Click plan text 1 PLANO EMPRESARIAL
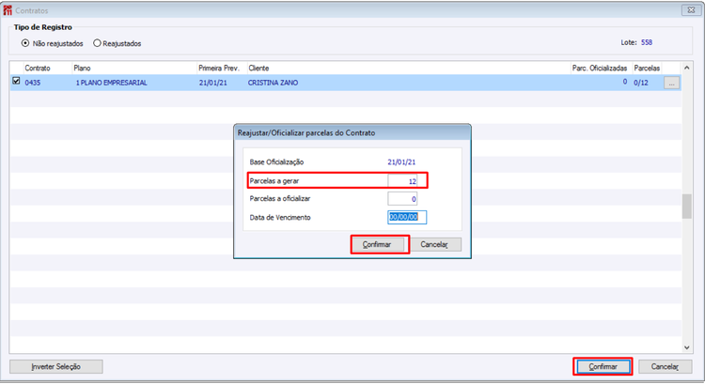The width and height of the screenshot is (705, 384). [x=111, y=83]
